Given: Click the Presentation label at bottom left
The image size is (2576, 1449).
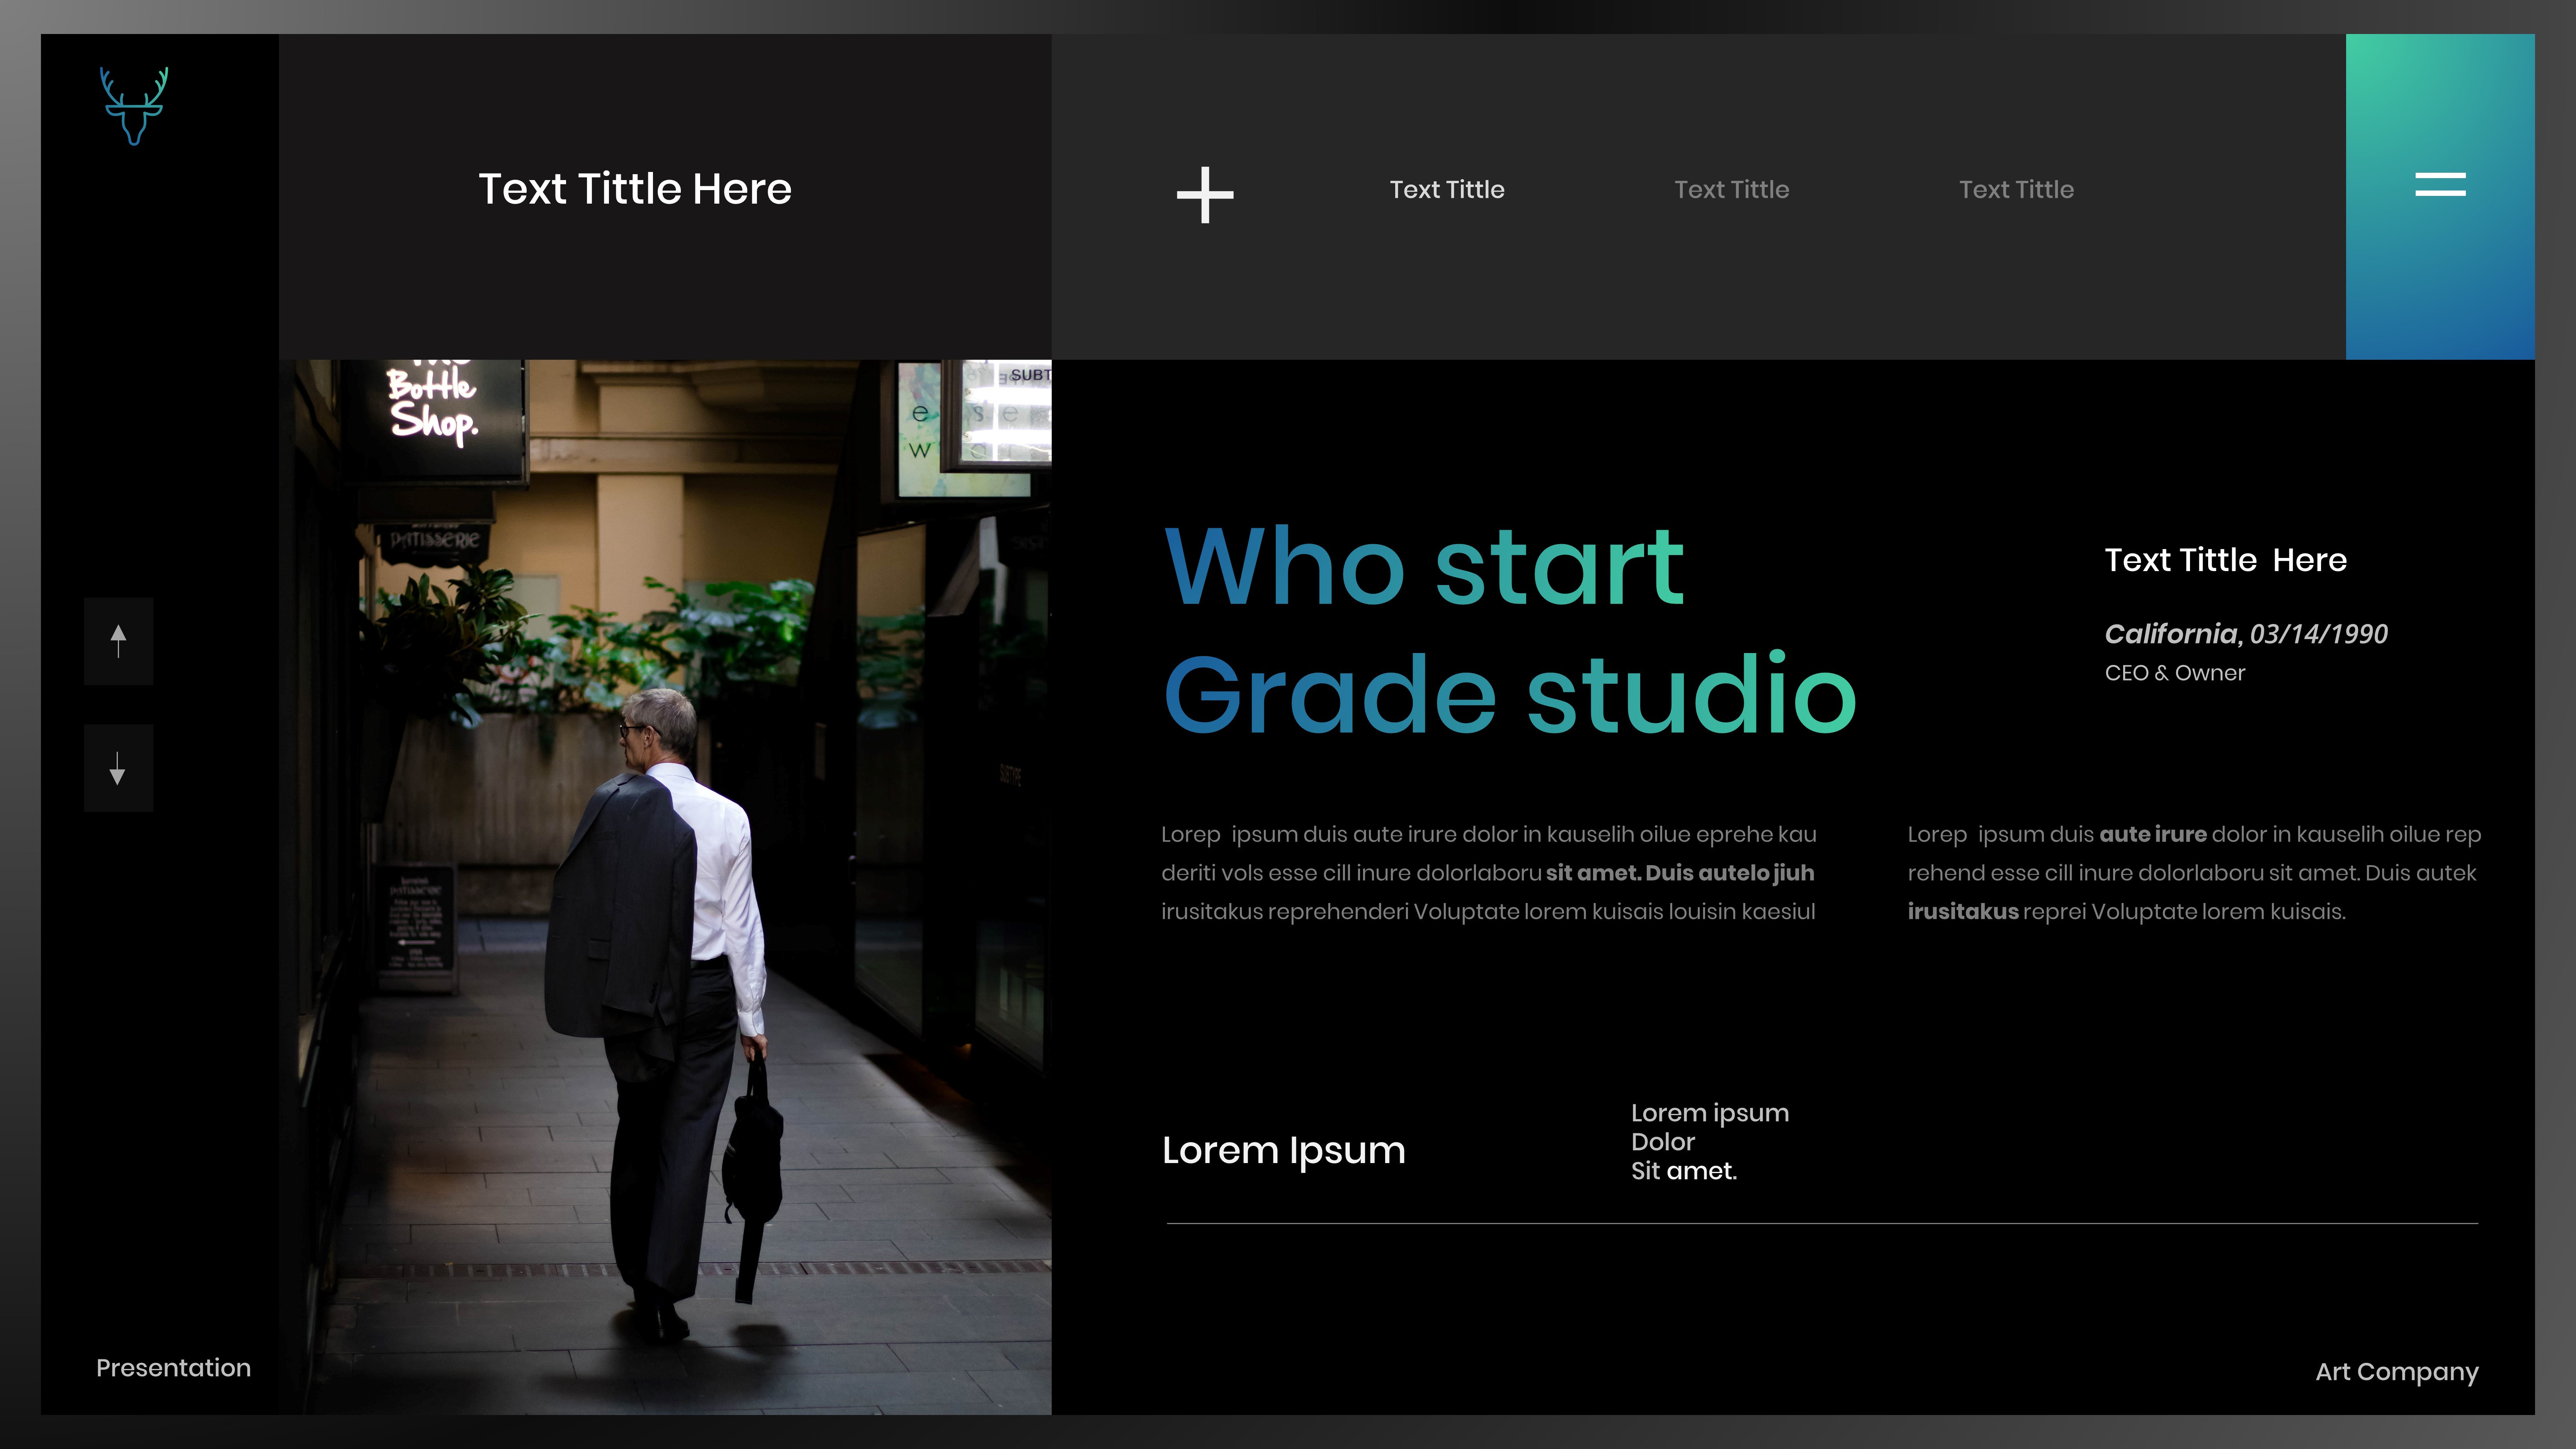Looking at the screenshot, I should pyautogui.click(x=173, y=1367).
